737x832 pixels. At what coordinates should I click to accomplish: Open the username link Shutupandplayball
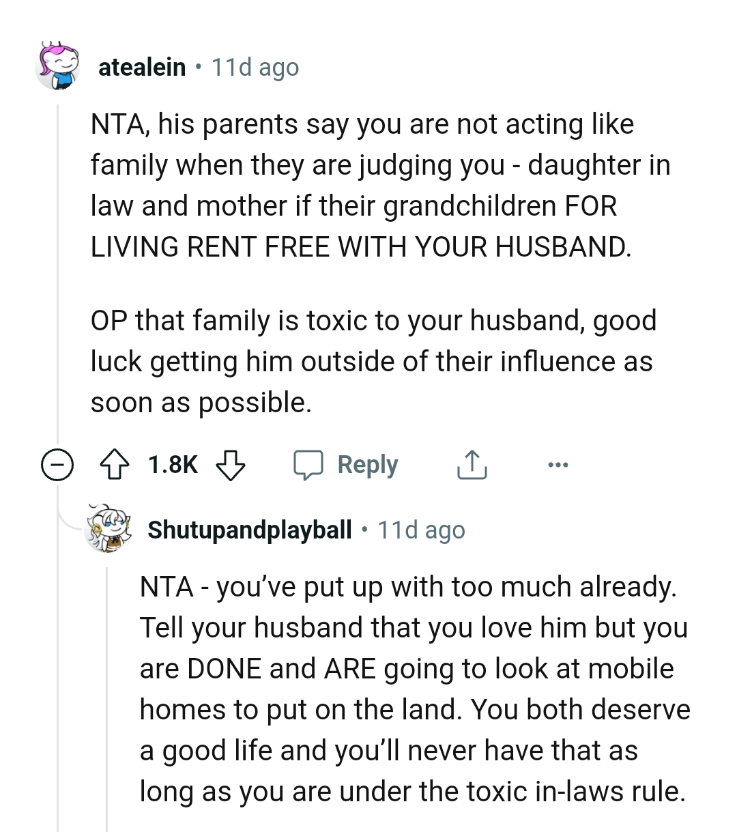tap(249, 530)
